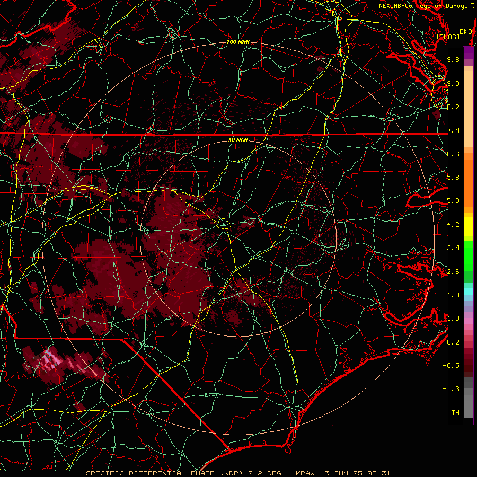477x477 pixels.
Task: Click the 7.4 value on the scale
Action: 453,130
